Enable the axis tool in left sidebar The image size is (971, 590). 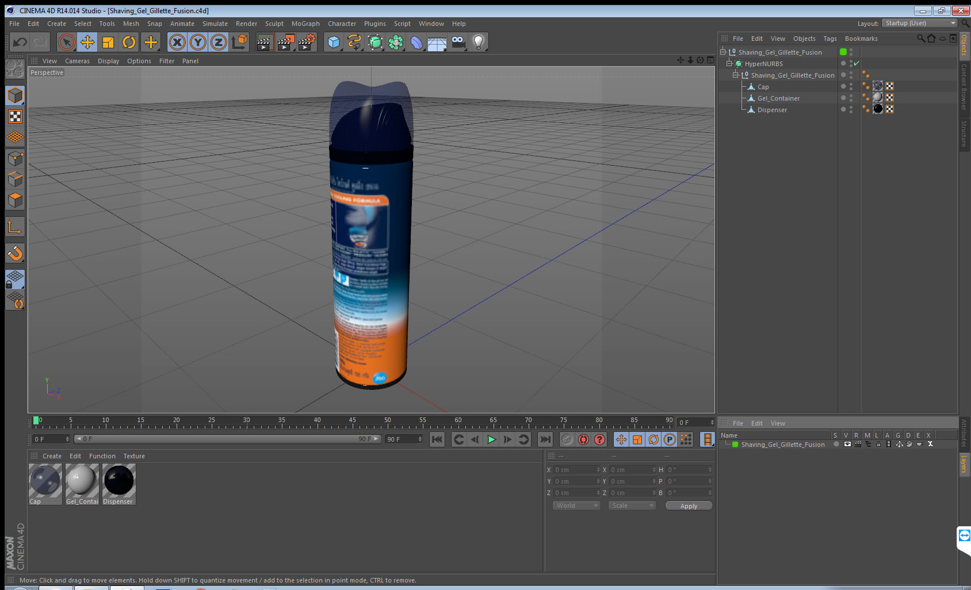(x=15, y=227)
